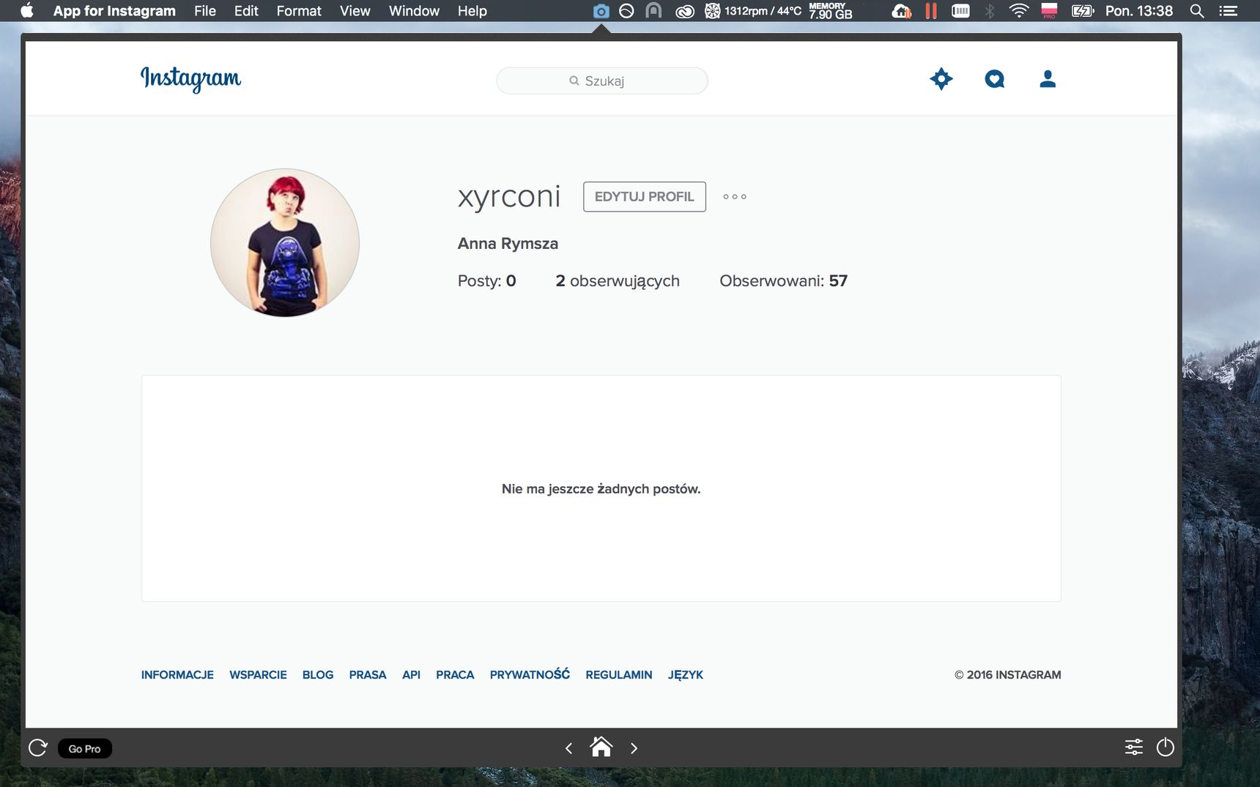Open the Edit menu
The image size is (1260, 787).
(x=246, y=11)
